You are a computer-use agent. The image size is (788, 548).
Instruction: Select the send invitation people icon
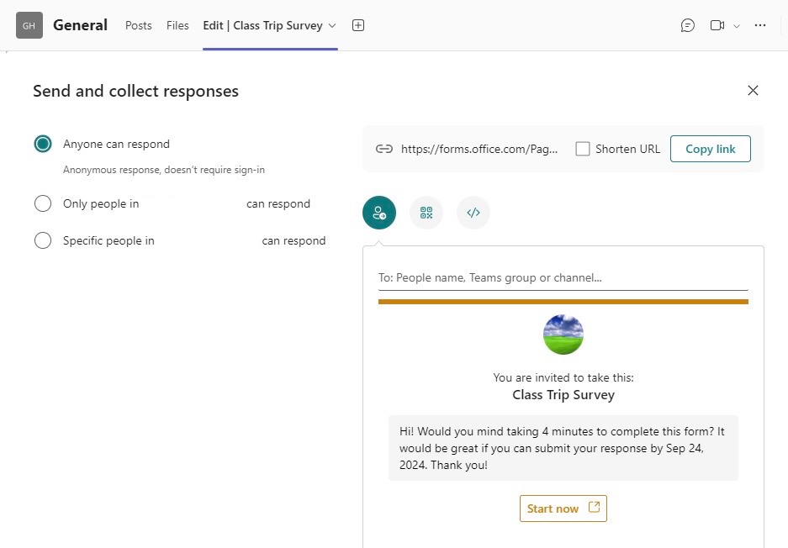coord(379,213)
